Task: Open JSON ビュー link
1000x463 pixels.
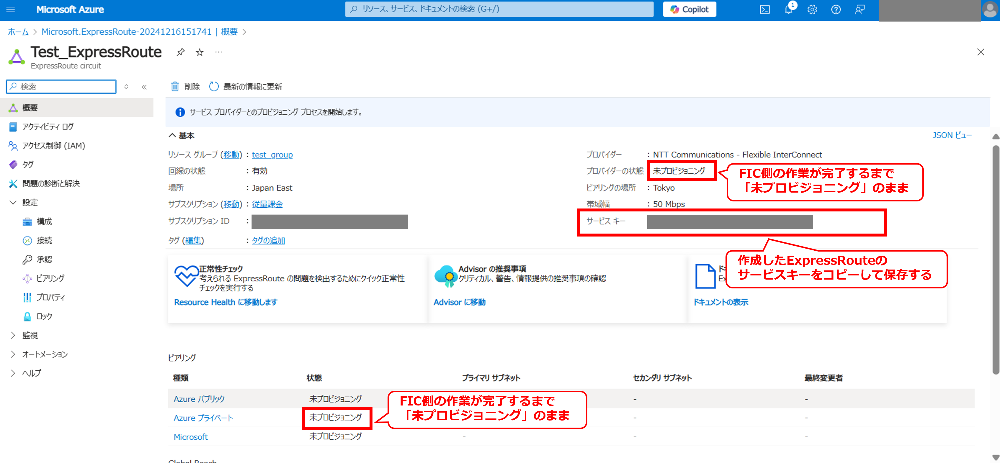Action: pyautogui.click(x=952, y=135)
